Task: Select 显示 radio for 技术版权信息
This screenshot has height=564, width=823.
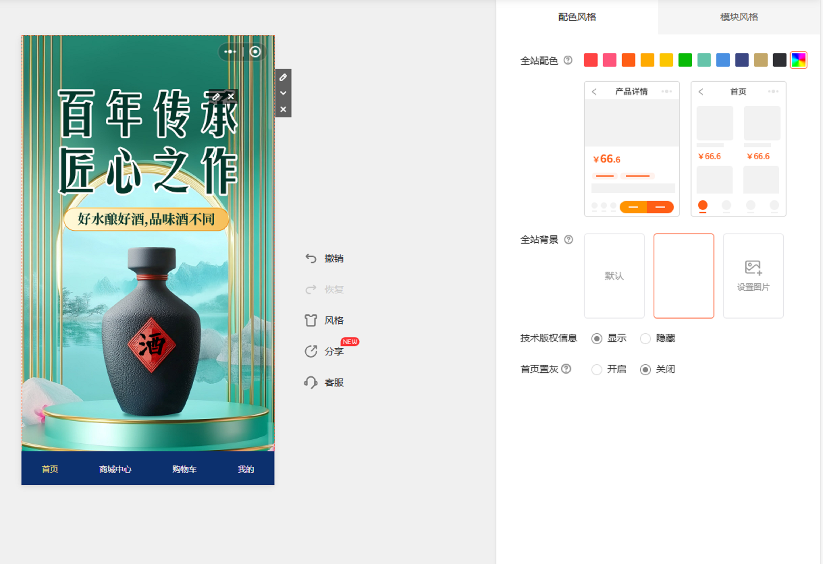Action: 597,339
